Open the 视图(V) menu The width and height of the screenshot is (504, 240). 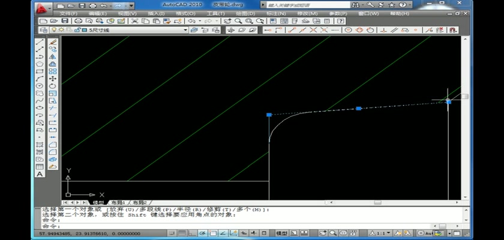[127, 13]
